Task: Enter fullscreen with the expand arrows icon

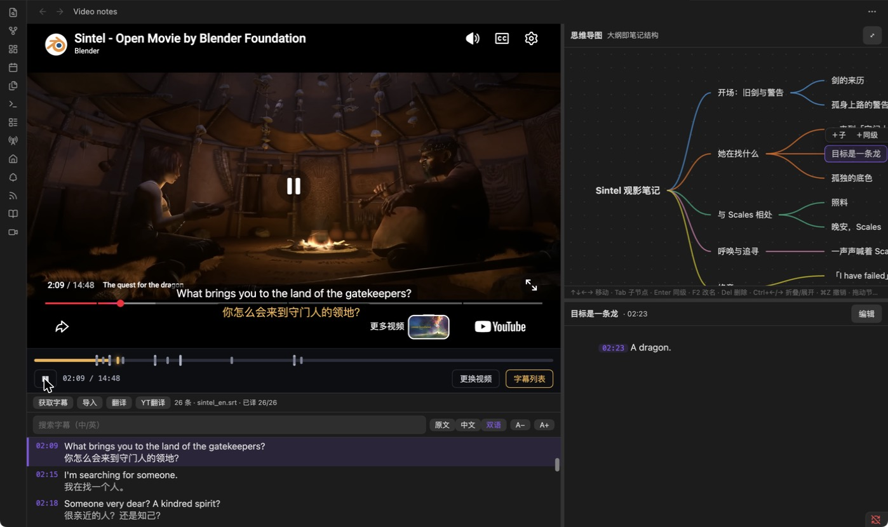Action: 531,285
